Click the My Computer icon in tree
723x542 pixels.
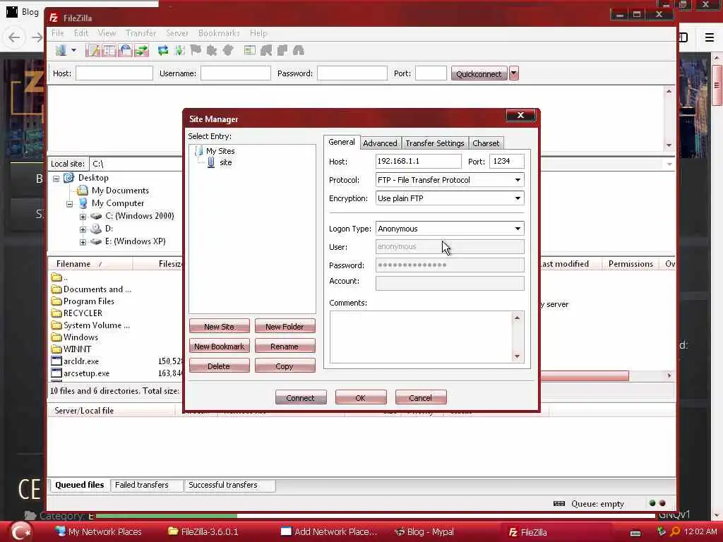coord(83,203)
